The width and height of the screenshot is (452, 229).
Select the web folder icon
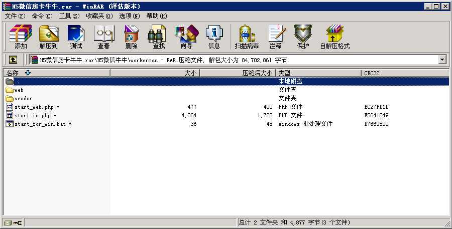tap(10, 90)
